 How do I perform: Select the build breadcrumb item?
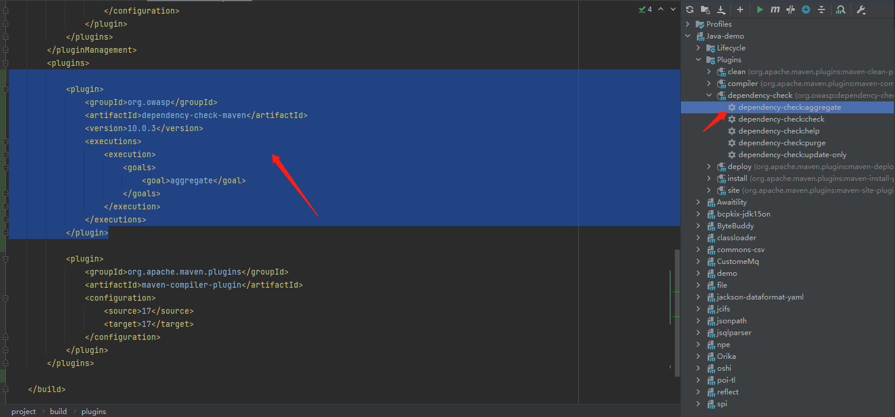click(x=58, y=411)
